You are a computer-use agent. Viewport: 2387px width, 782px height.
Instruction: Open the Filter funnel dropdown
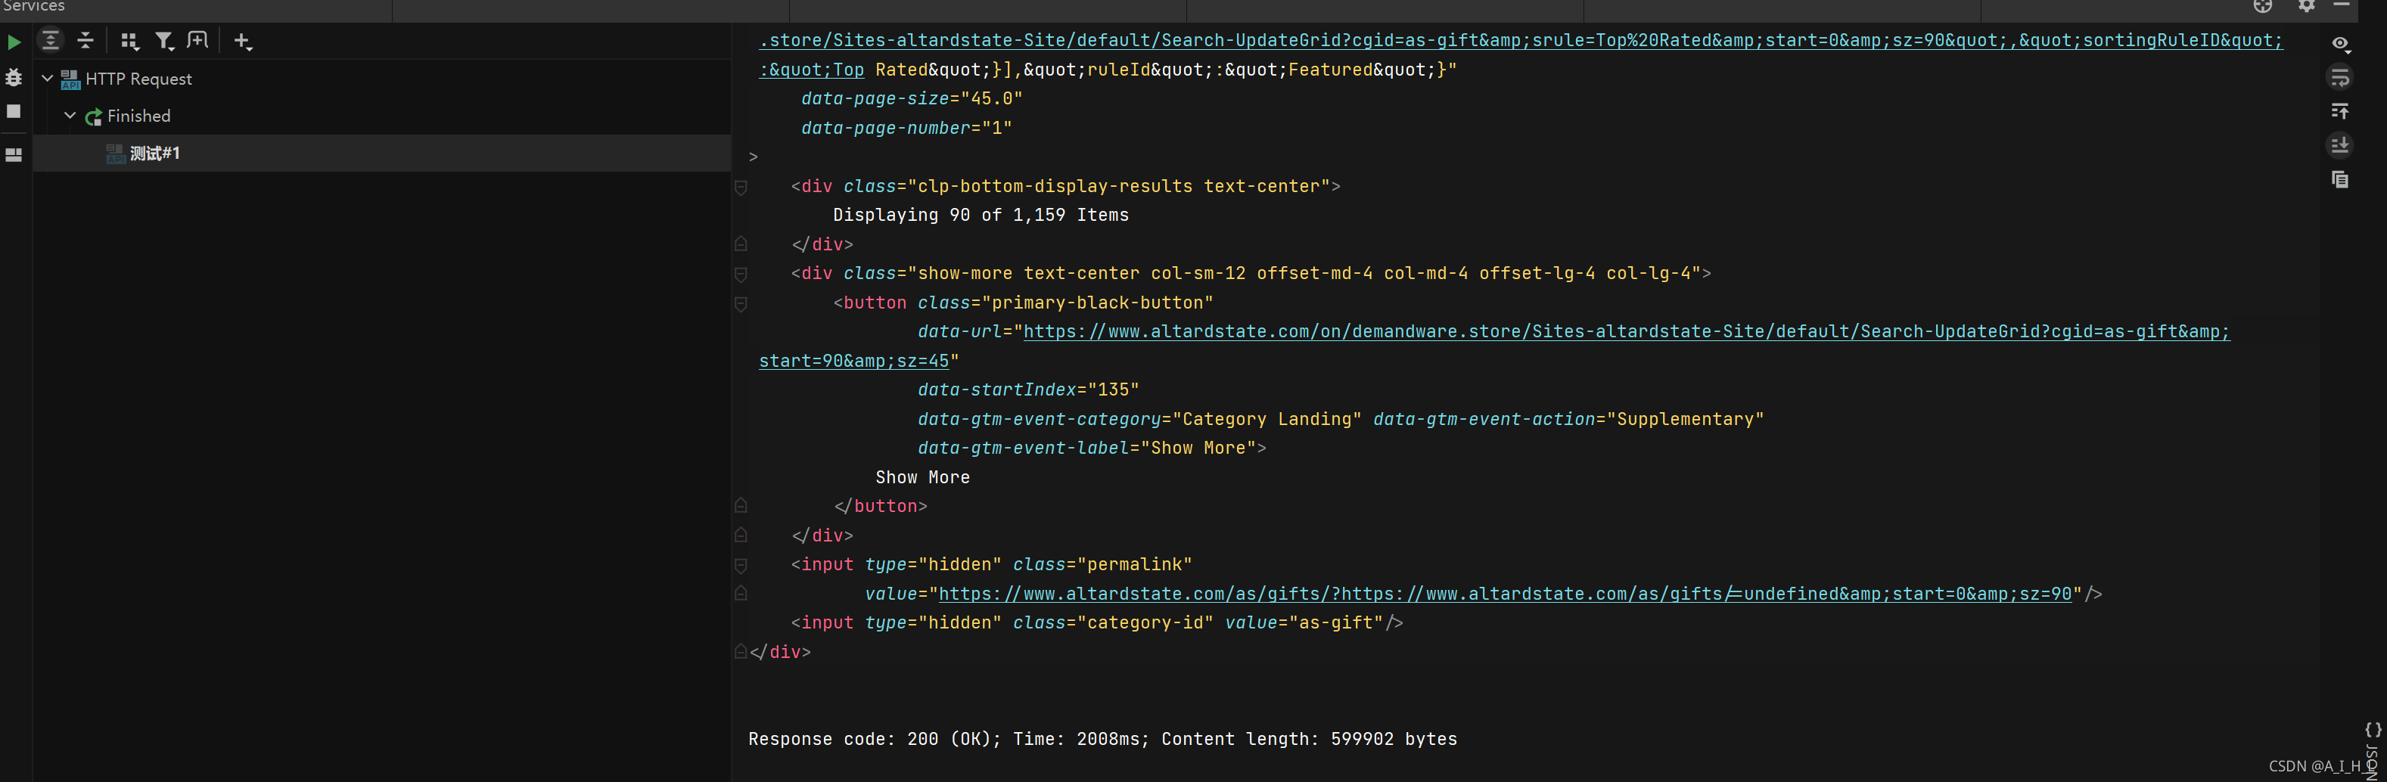pyautogui.click(x=164, y=41)
